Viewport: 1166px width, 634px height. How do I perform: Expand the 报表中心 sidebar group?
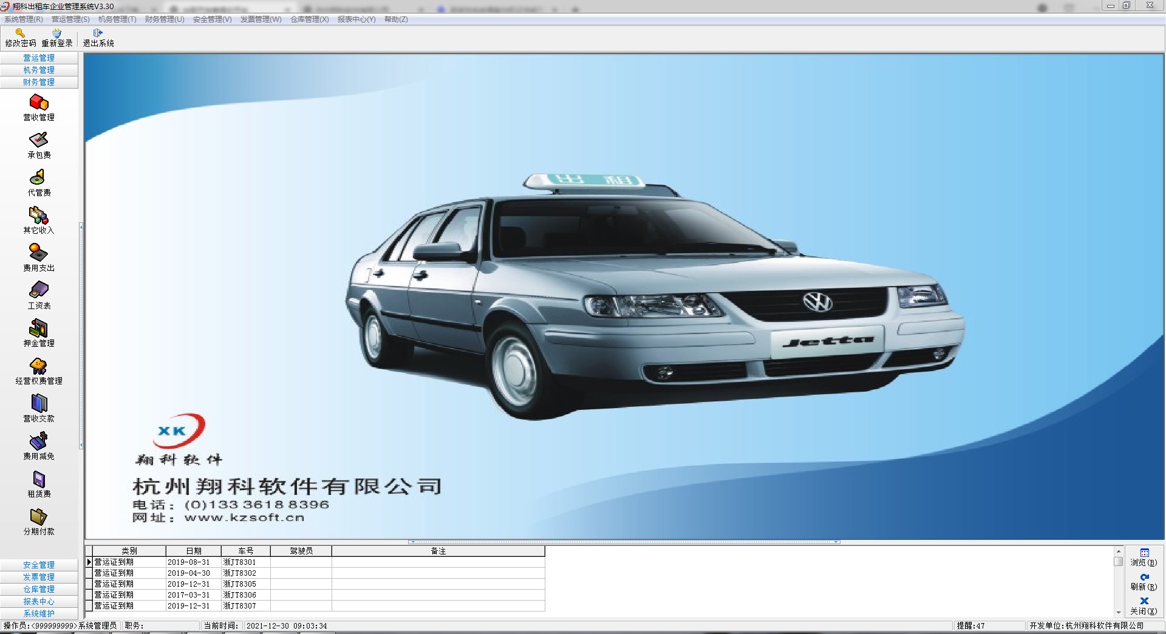coord(39,601)
